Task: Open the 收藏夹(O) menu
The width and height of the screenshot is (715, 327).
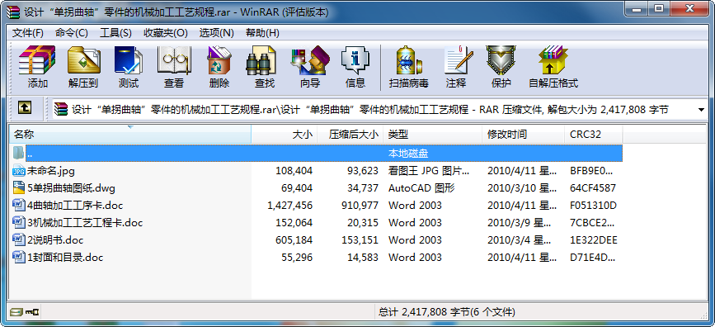Action: [x=166, y=33]
